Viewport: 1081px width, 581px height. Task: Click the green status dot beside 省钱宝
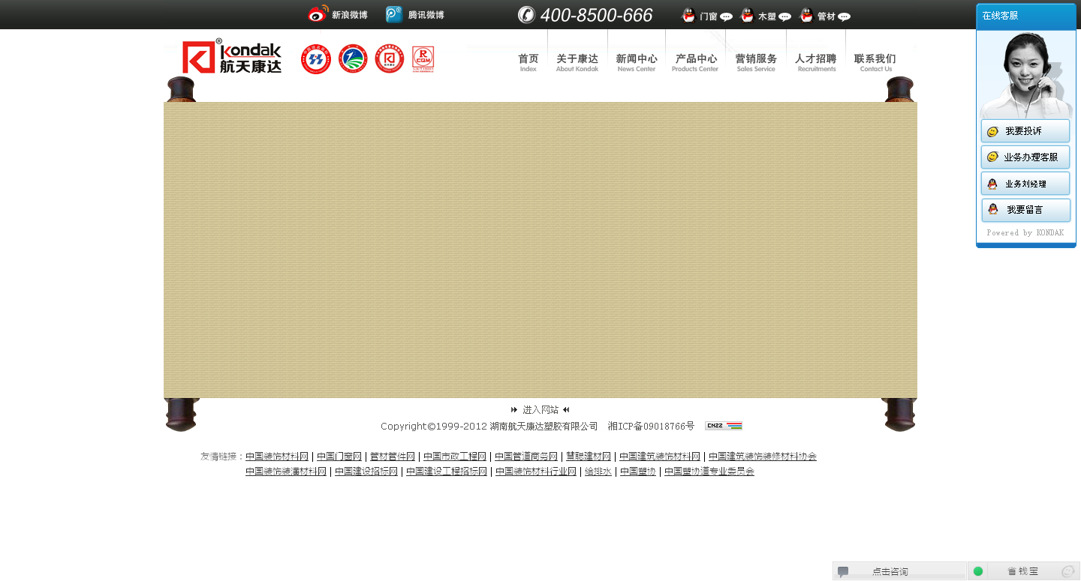coord(978,571)
